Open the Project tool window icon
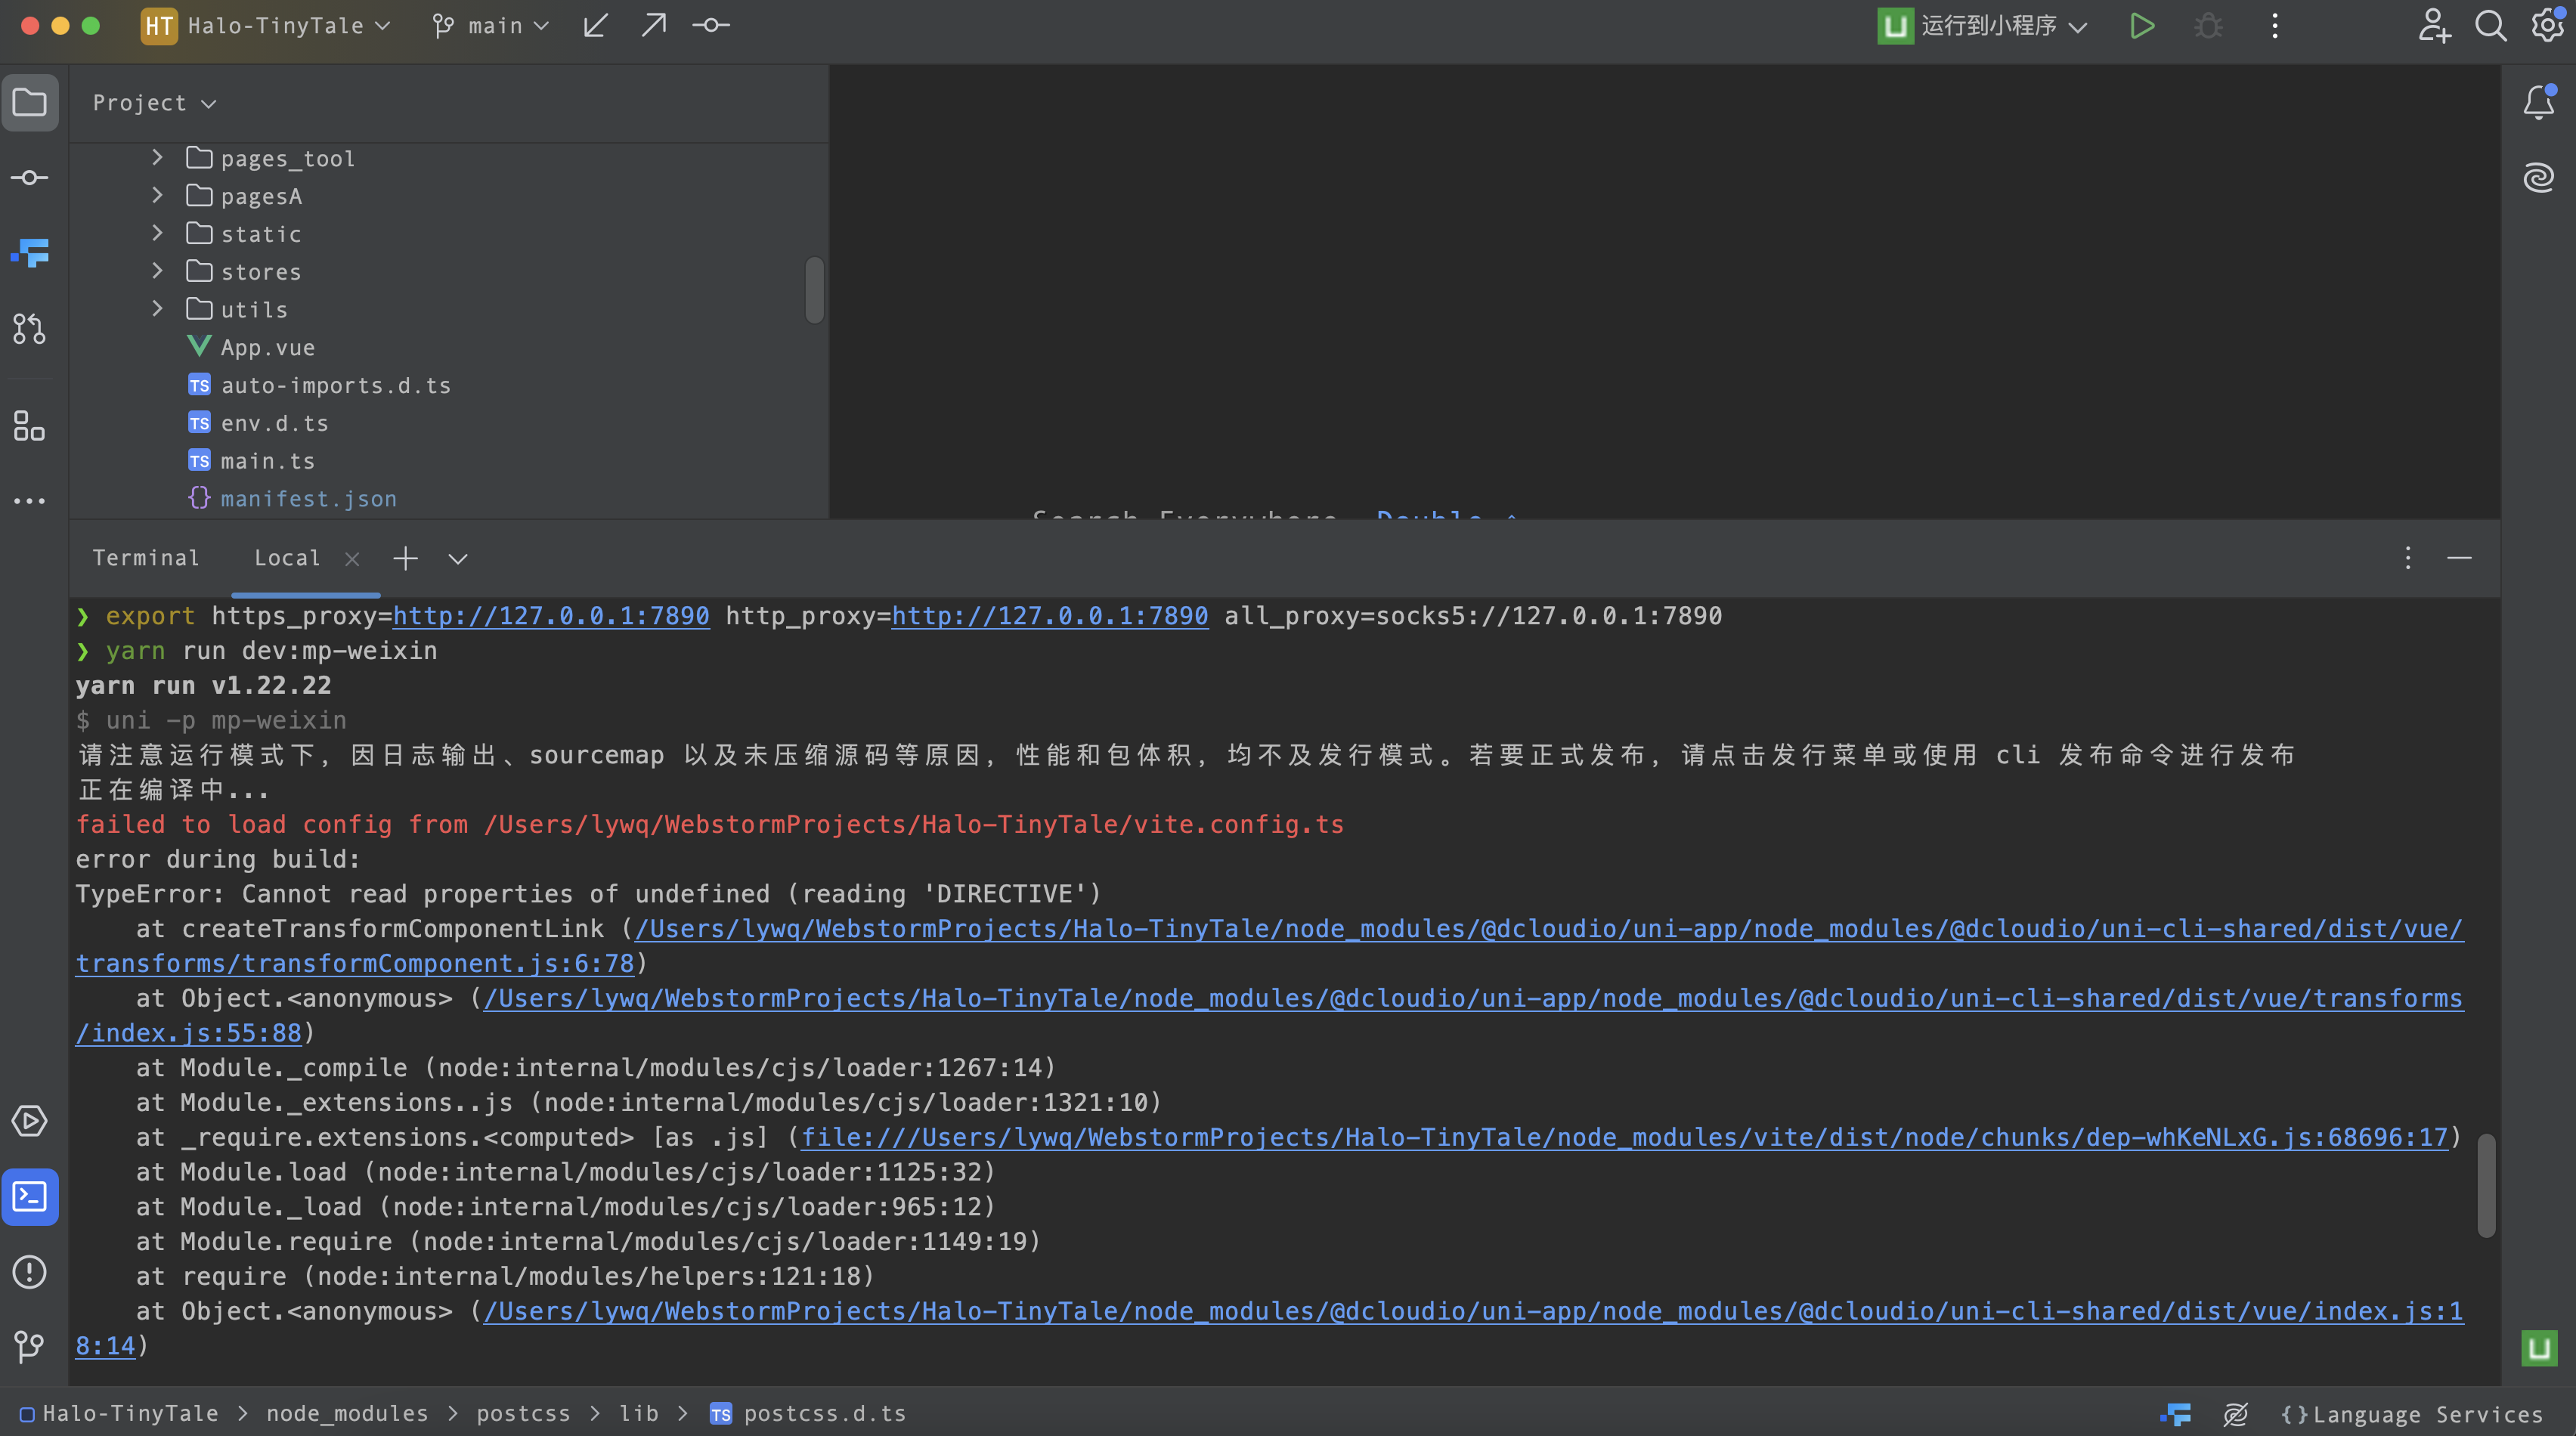This screenshot has width=2576, height=1436. (x=30, y=103)
